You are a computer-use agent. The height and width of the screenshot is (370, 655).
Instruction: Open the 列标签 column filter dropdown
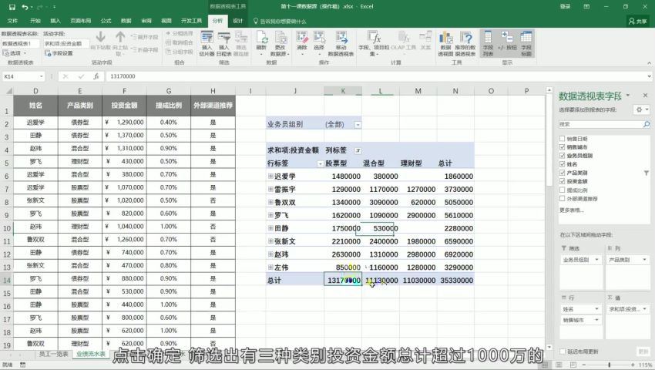[x=358, y=150]
